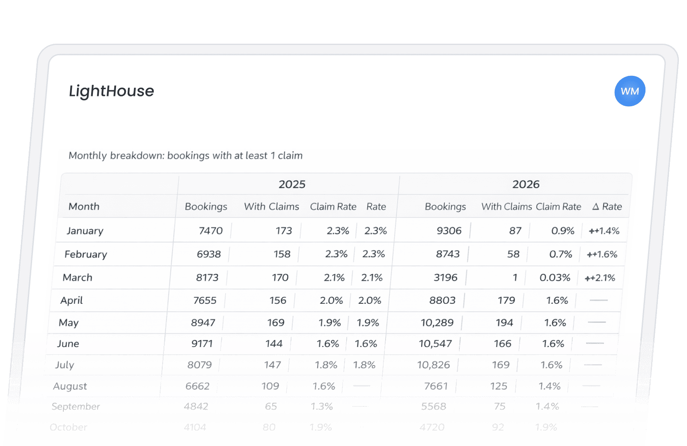Click February 2025 with-claims value 158
The height and width of the screenshot is (446, 687).
click(x=282, y=254)
